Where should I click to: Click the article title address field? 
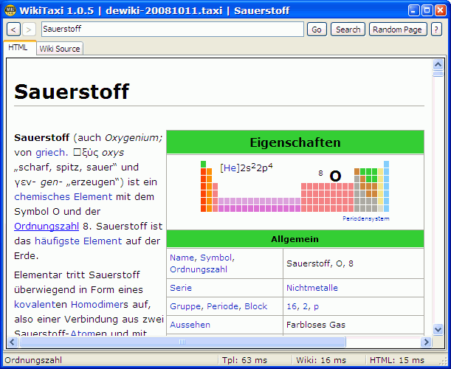point(171,30)
